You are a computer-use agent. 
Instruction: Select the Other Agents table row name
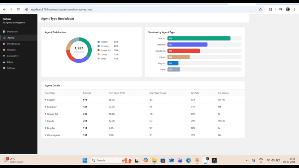[53, 135]
